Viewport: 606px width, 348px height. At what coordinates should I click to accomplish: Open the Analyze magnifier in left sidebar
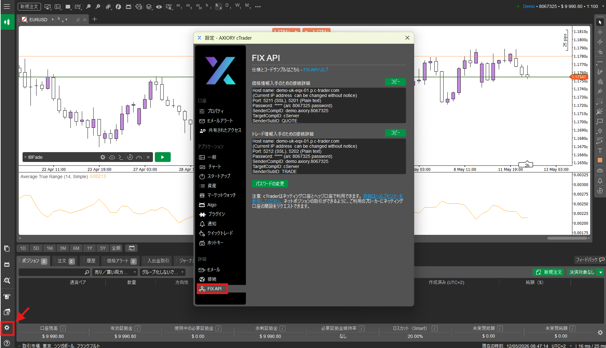click(7, 280)
